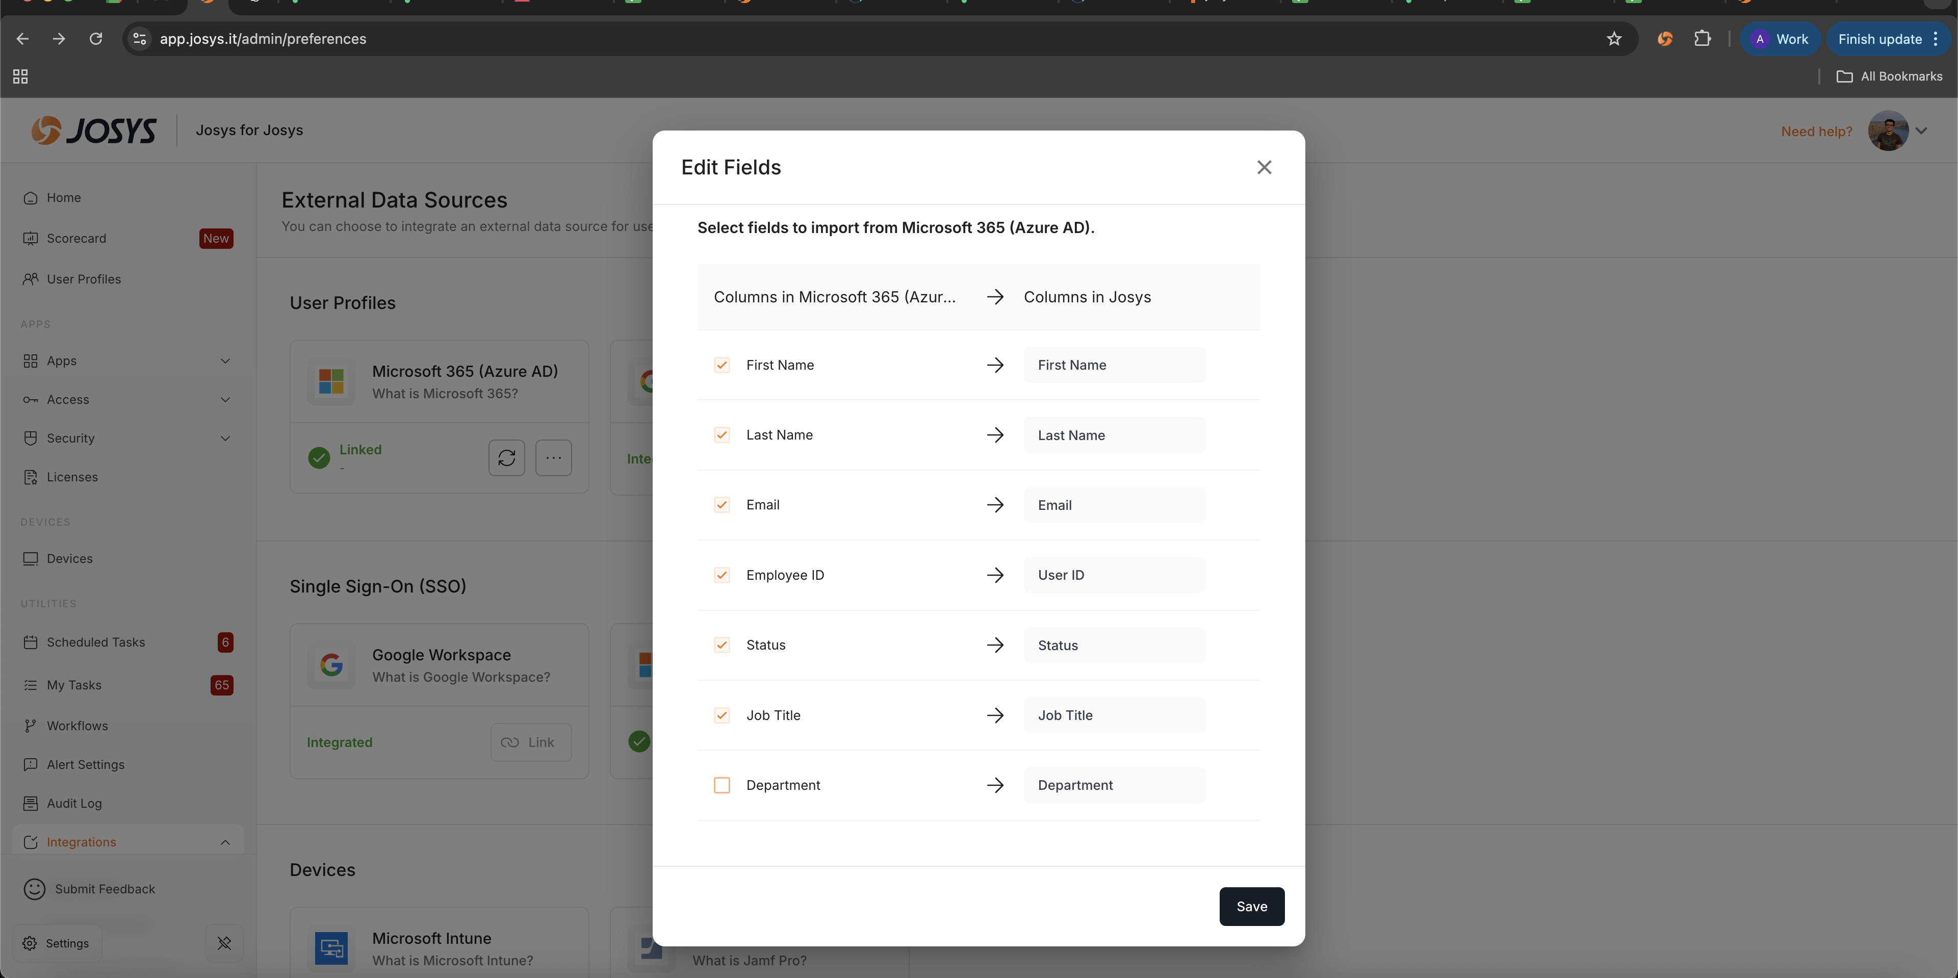Open the three-dots menu on Microsoft 365 card
The width and height of the screenshot is (1958, 978).
[553, 457]
